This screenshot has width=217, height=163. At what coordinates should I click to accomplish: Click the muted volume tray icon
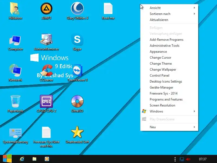click(188, 159)
